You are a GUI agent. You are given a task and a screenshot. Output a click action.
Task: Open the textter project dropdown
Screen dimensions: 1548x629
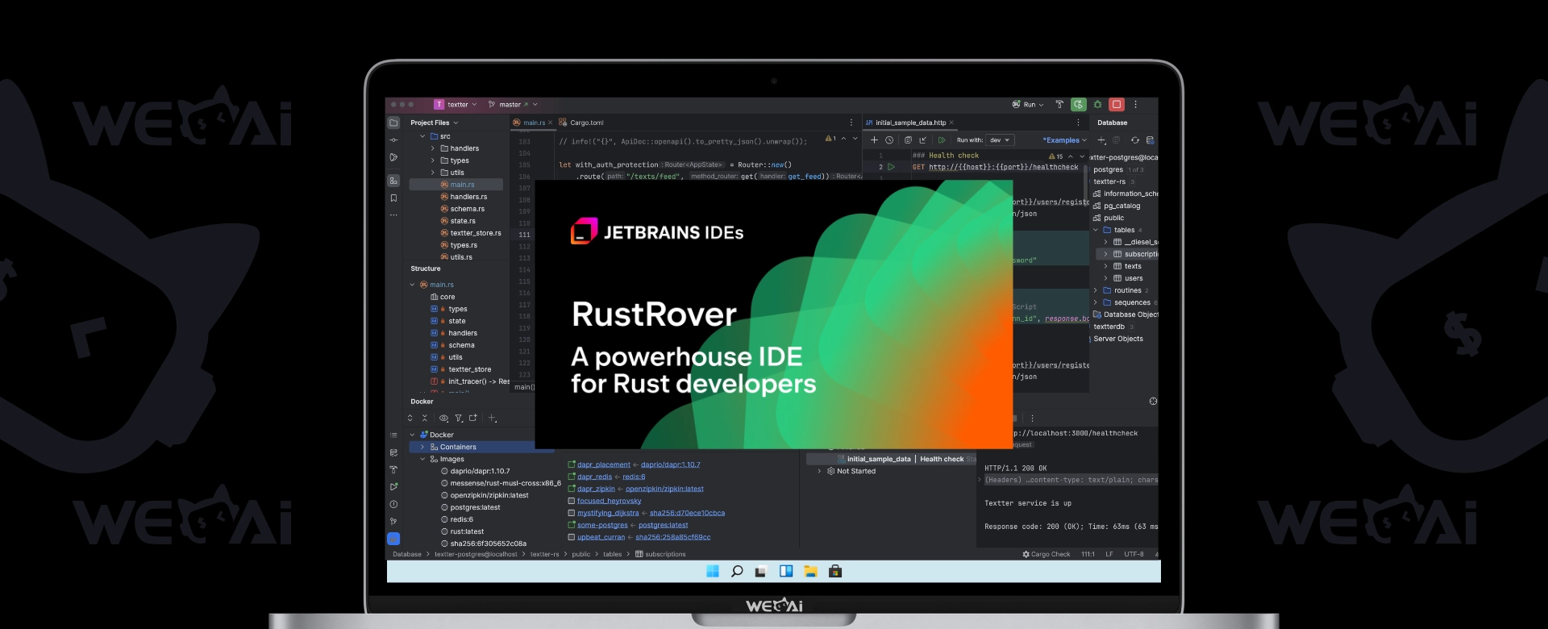tap(456, 105)
